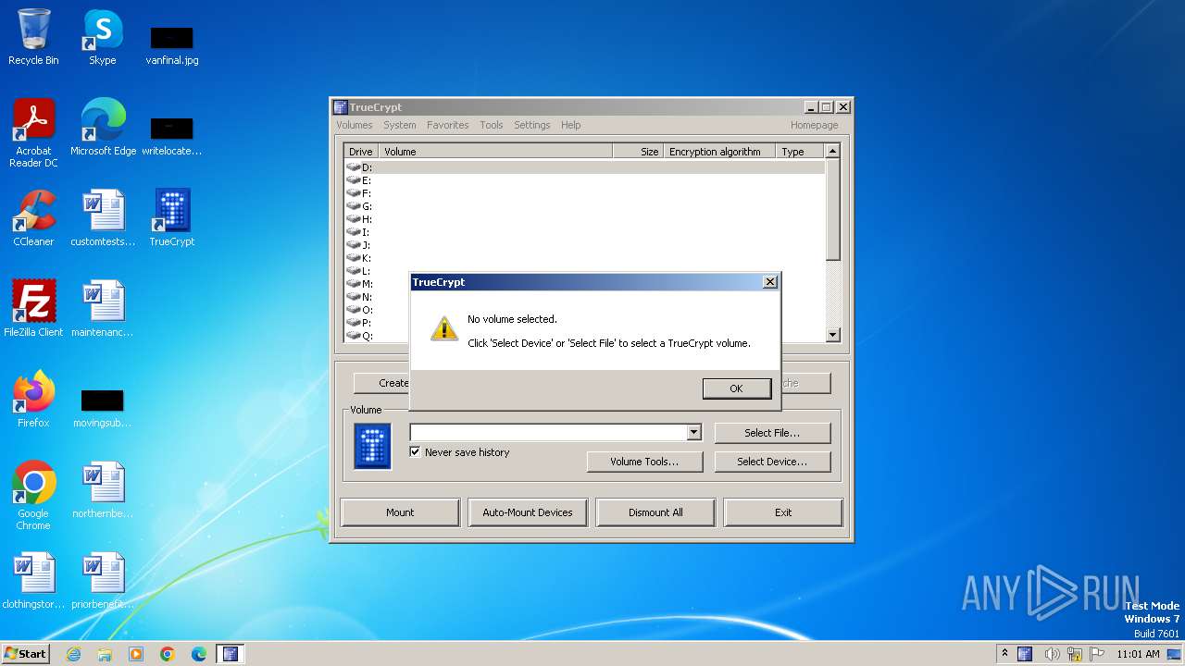Open the Volumes menu
This screenshot has height=666, width=1185.
(354, 125)
